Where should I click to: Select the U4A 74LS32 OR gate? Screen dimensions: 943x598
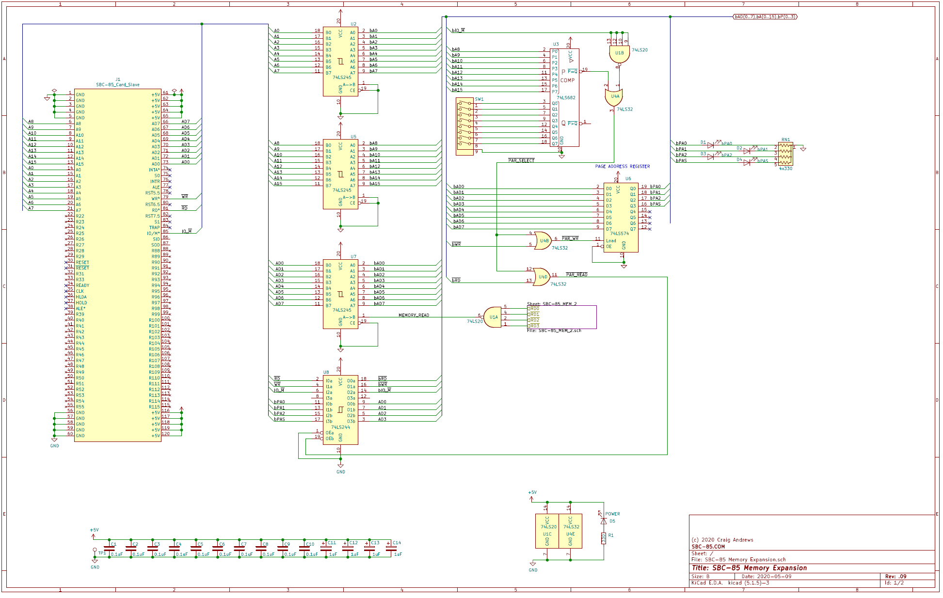tap(614, 96)
